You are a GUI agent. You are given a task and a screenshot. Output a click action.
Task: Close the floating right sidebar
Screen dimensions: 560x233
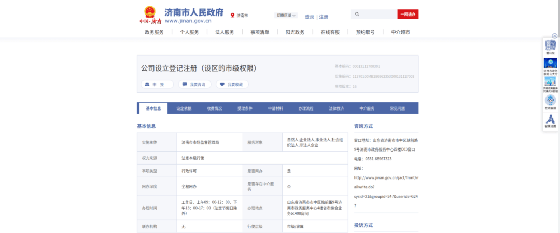click(x=554, y=36)
